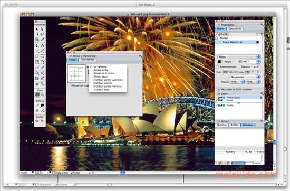Screen dimensions: 290x191
Task: Click the Primer plano layer color swatch
Action: 224,98
